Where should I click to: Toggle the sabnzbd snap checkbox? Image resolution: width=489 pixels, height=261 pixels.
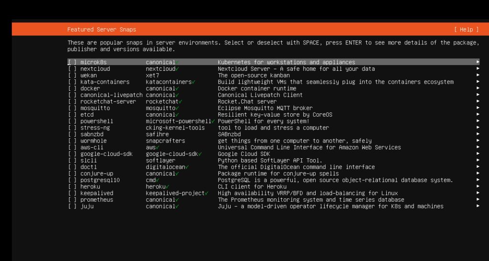(72, 134)
